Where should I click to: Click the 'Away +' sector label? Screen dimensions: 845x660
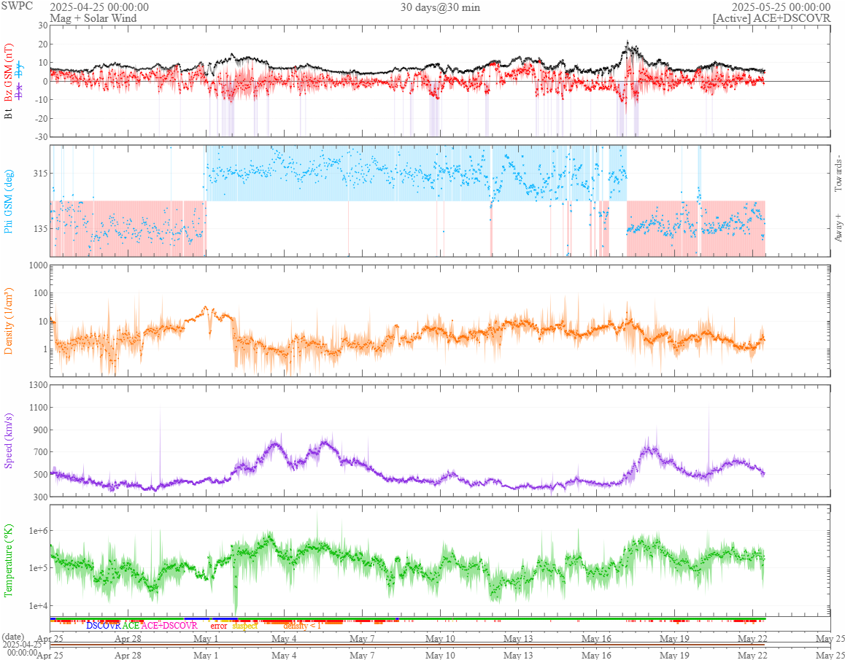point(838,228)
